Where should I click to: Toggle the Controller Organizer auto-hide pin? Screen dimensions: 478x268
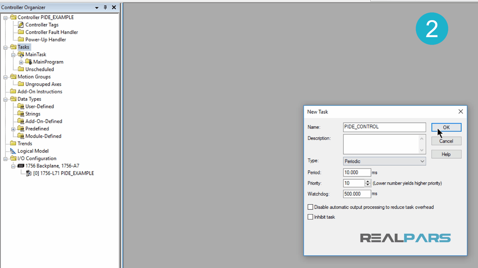[x=105, y=7]
